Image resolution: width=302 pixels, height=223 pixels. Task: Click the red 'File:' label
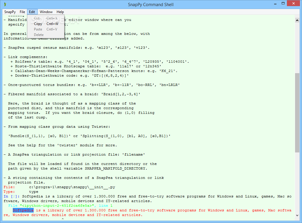(x=9, y=187)
